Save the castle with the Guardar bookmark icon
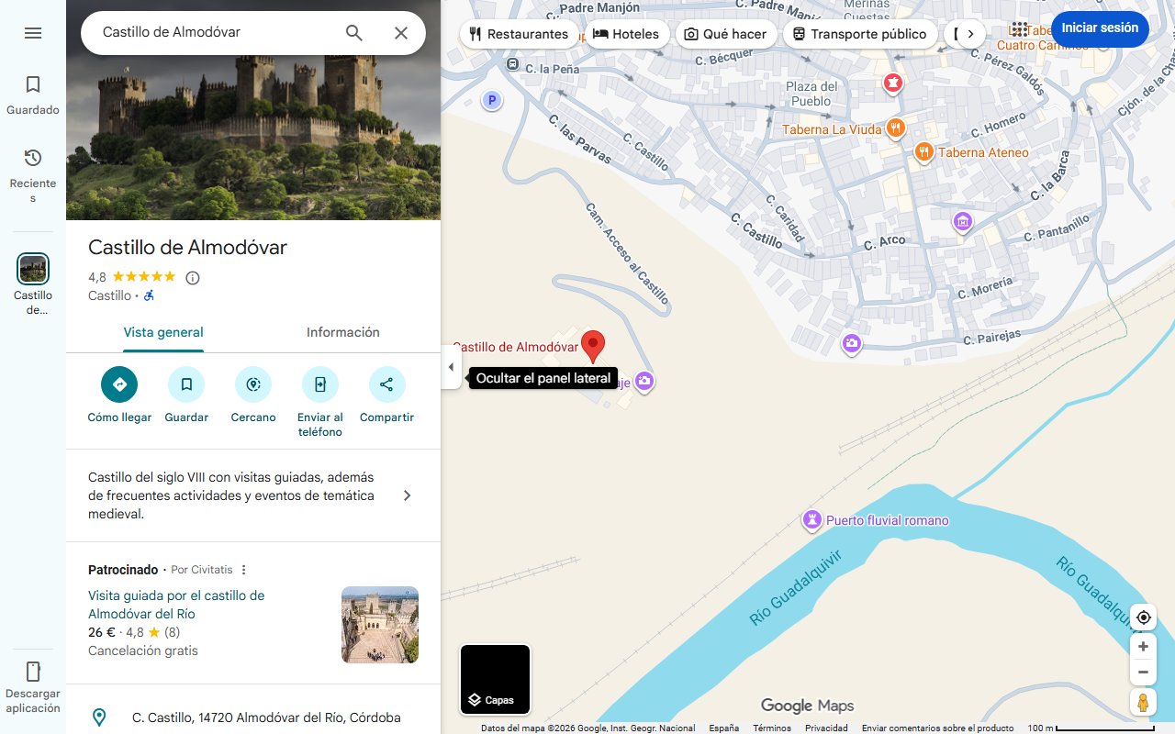1175x734 pixels. pos(186,384)
